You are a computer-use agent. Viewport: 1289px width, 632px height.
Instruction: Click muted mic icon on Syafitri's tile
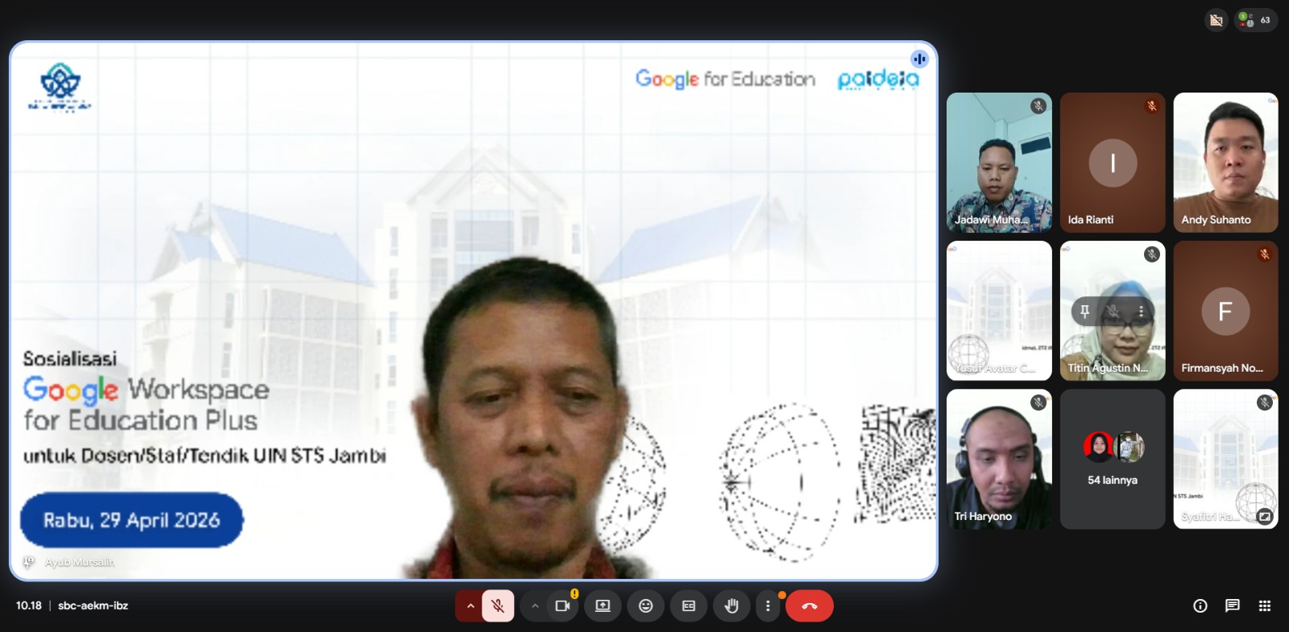coord(1265,402)
